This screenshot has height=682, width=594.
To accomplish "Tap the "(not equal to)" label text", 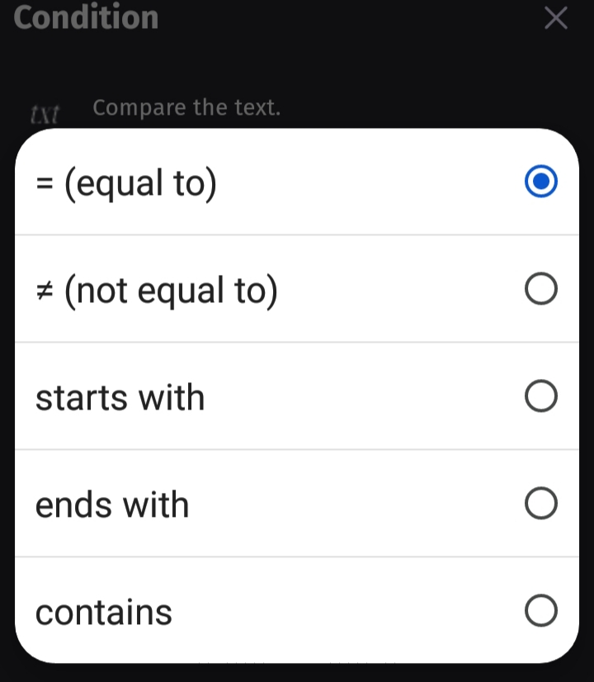I will click(171, 291).
